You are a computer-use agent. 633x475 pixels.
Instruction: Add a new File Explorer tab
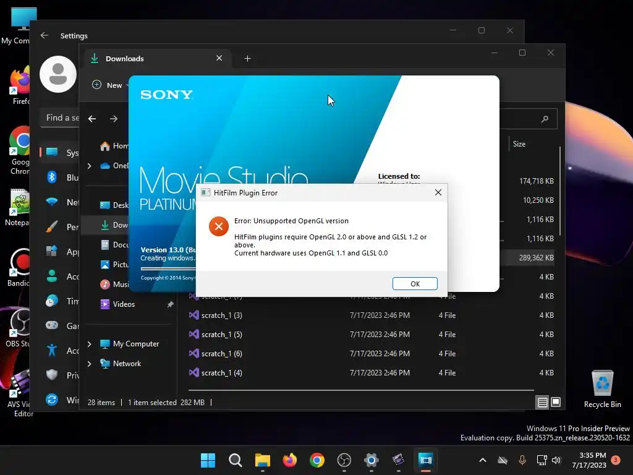247,59
